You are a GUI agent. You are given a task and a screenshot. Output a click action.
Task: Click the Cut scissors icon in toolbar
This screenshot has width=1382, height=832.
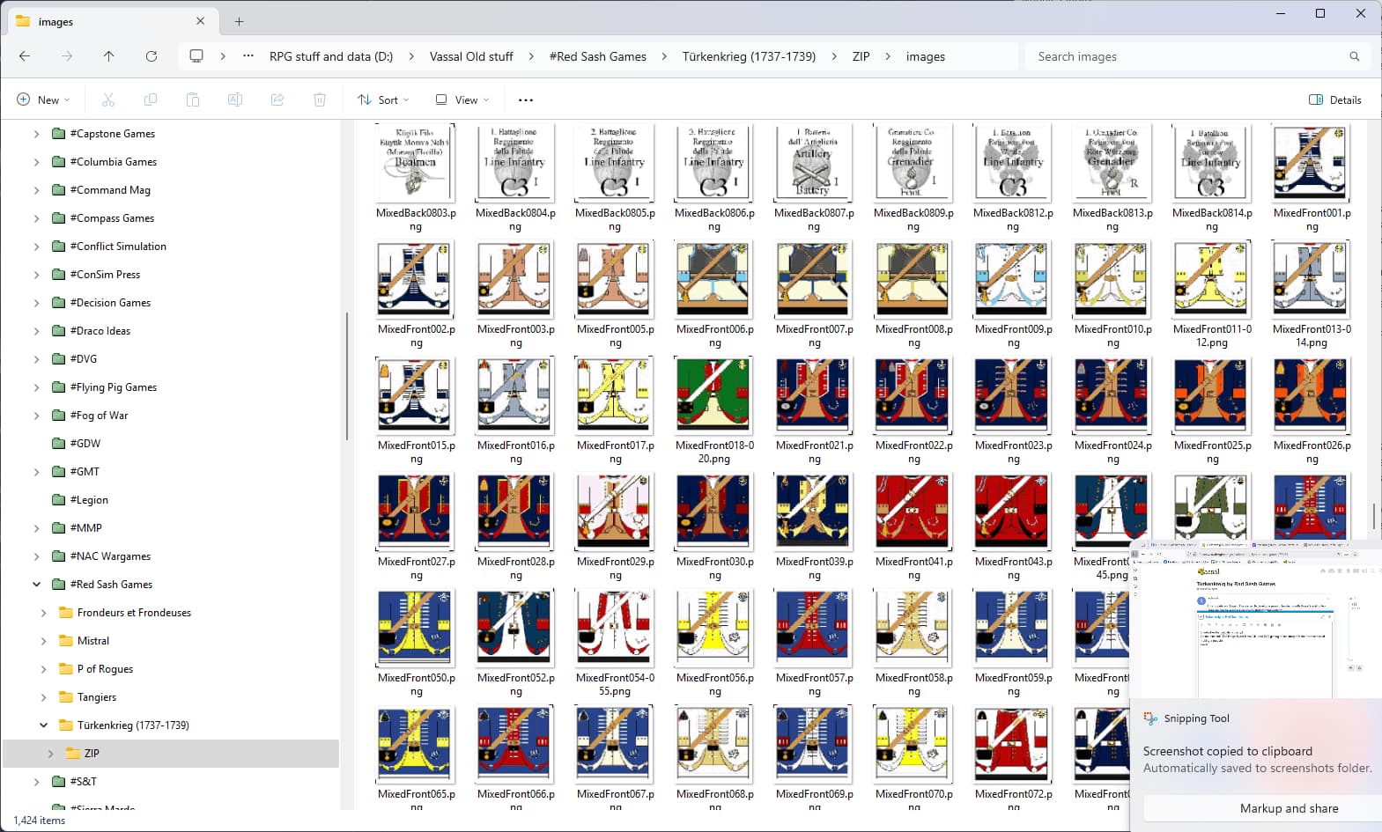pos(108,99)
